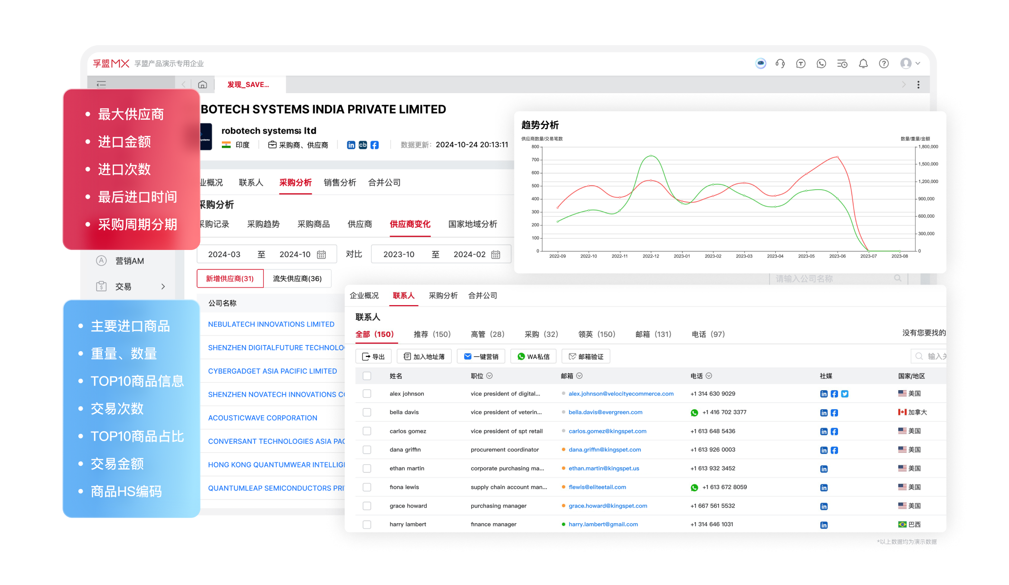Viewport: 1009px width, 585px height.
Task: Open the company's LinkedIn icon near 印度
Action: [351, 145]
